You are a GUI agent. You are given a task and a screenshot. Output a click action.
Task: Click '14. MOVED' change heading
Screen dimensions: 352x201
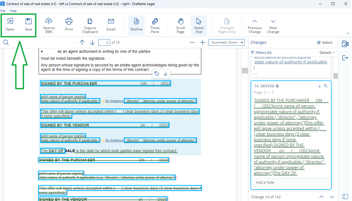coord(264,86)
